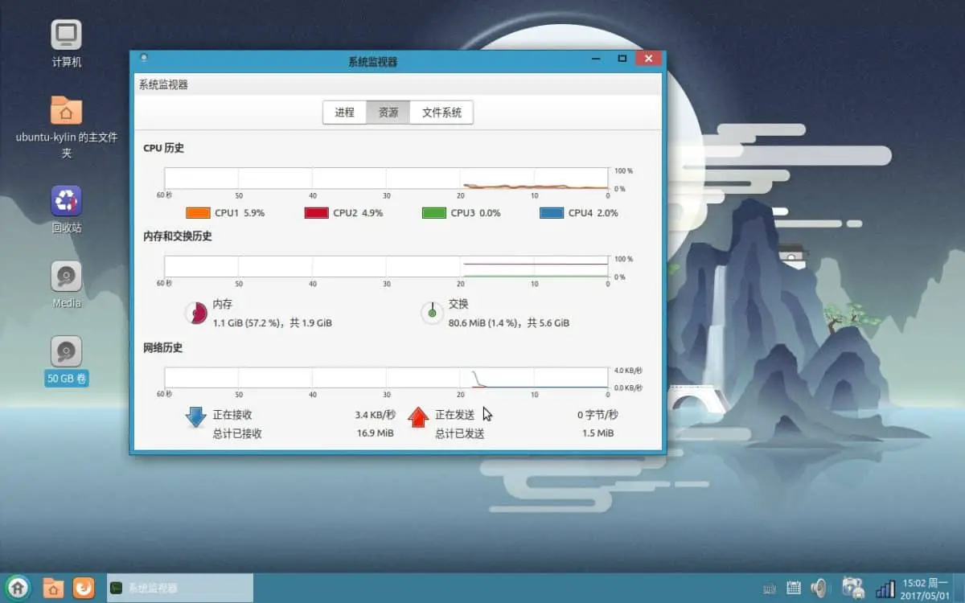
Task: Click the 0 字节/秒 sending rate
Action: (597, 415)
